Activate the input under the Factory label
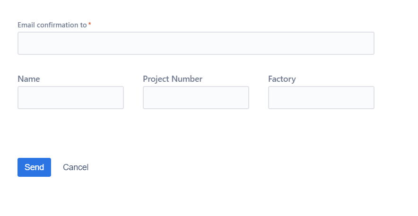Image resolution: width=418 pixels, height=216 pixels. point(321,97)
